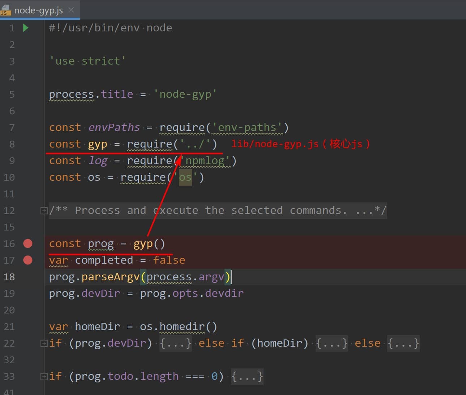Click the 'env-paths' string

pos(247,127)
